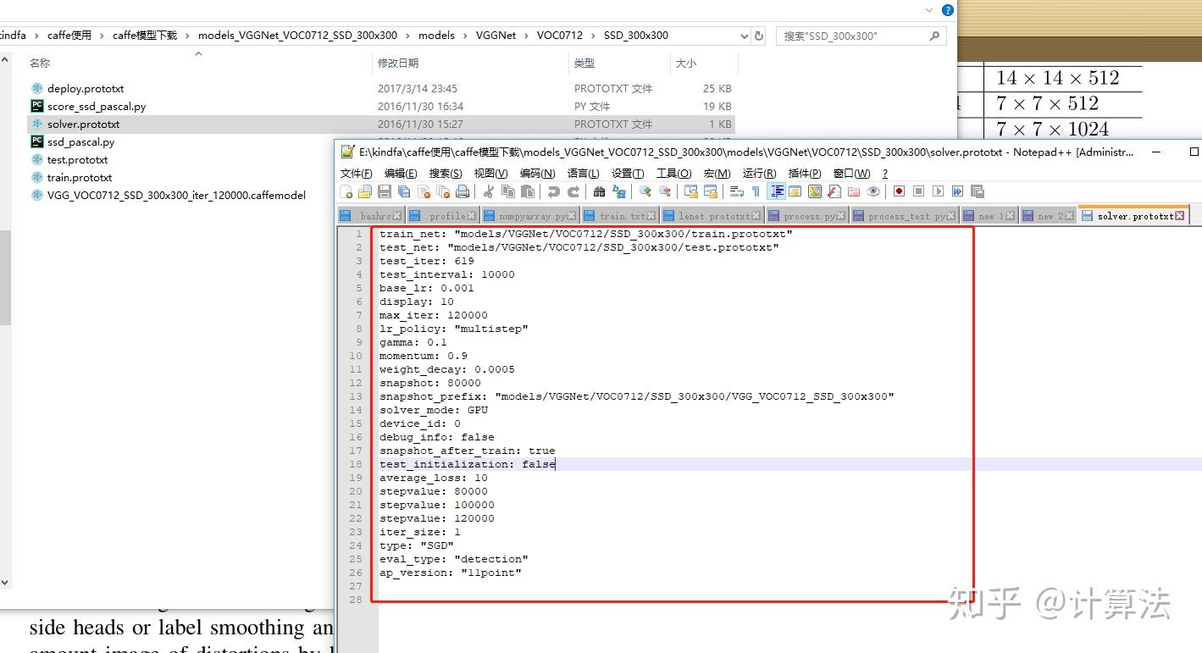1202x653 pixels.
Task: Click the Save file toolbar icon
Action: click(384, 191)
